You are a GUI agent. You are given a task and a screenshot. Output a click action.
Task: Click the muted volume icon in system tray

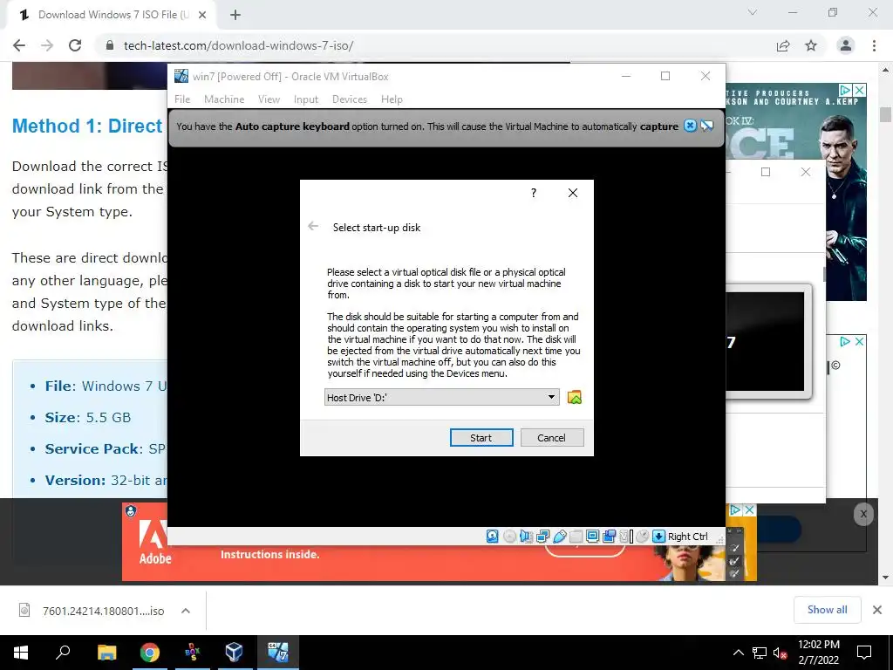pos(780,653)
